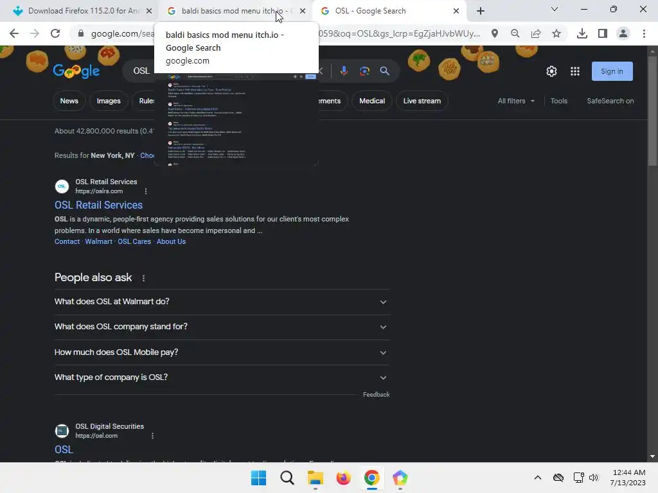
Task: Open the Walmart sitelink
Action: (98, 241)
